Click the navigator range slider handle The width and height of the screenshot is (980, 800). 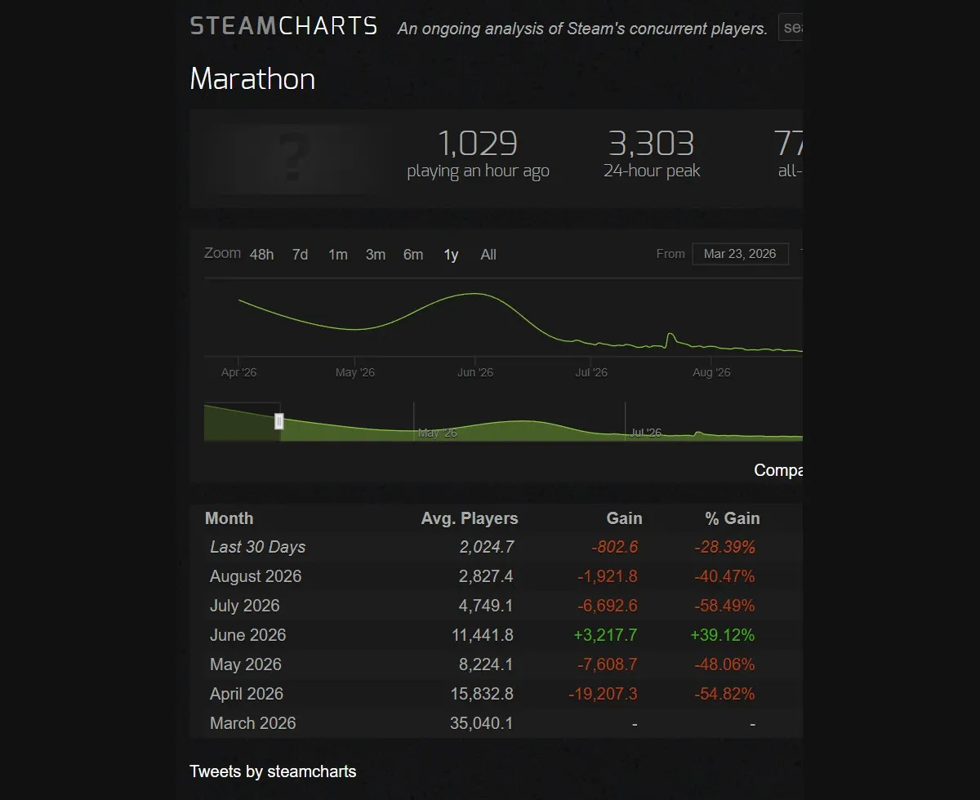(x=279, y=421)
